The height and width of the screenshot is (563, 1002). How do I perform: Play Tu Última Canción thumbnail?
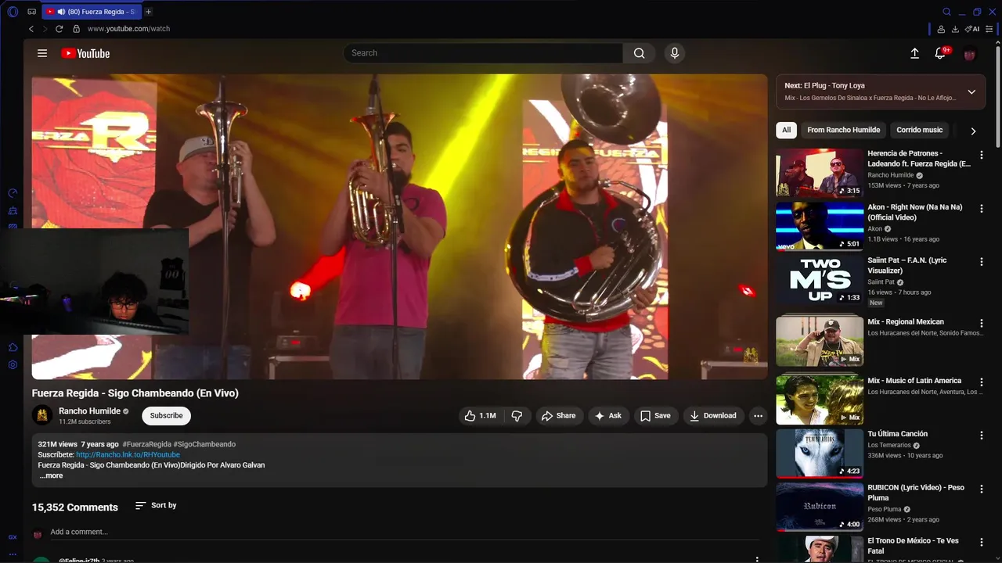(x=820, y=454)
